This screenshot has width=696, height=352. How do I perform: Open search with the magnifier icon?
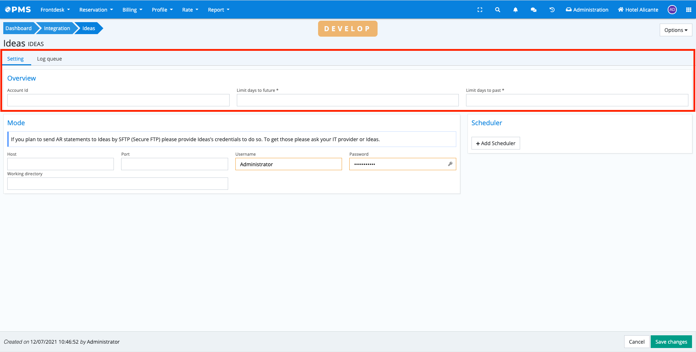(x=498, y=10)
